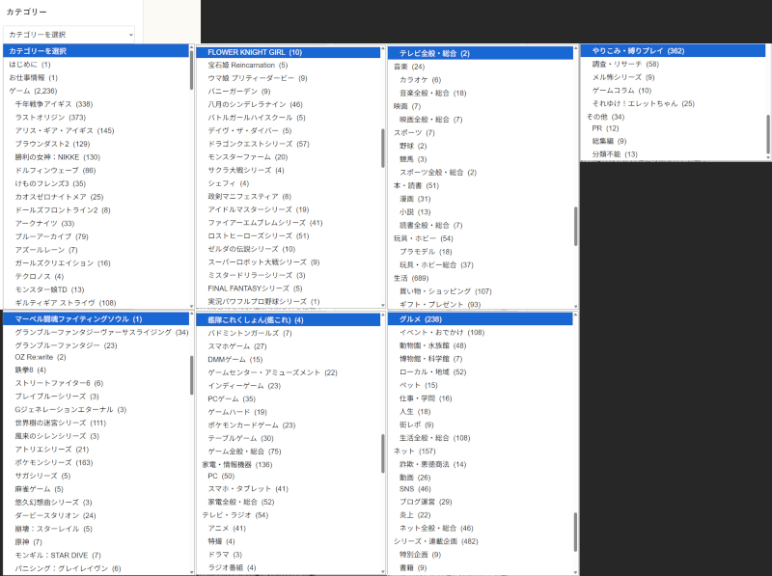
Task: Select テレビ全般・総合 (2) highlighted option
Action: (x=481, y=53)
